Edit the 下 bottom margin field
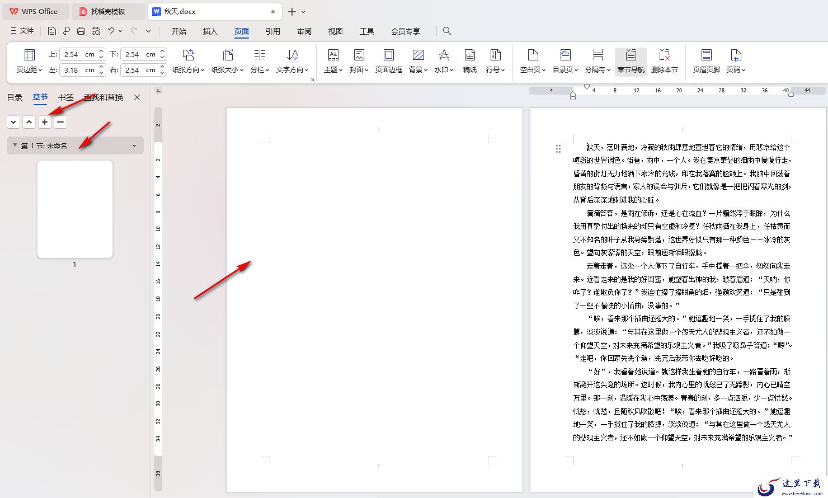Image resolution: width=828 pixels, height=498 pixels. click(x=143, y=54)
